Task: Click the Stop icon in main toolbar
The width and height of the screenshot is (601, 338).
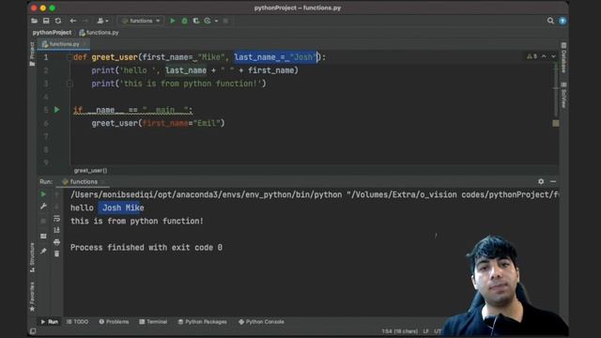Action: 225,21
